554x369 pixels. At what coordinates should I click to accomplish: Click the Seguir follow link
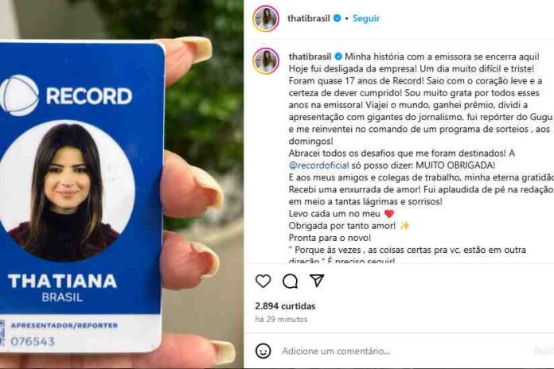click(x=366, y=18)
